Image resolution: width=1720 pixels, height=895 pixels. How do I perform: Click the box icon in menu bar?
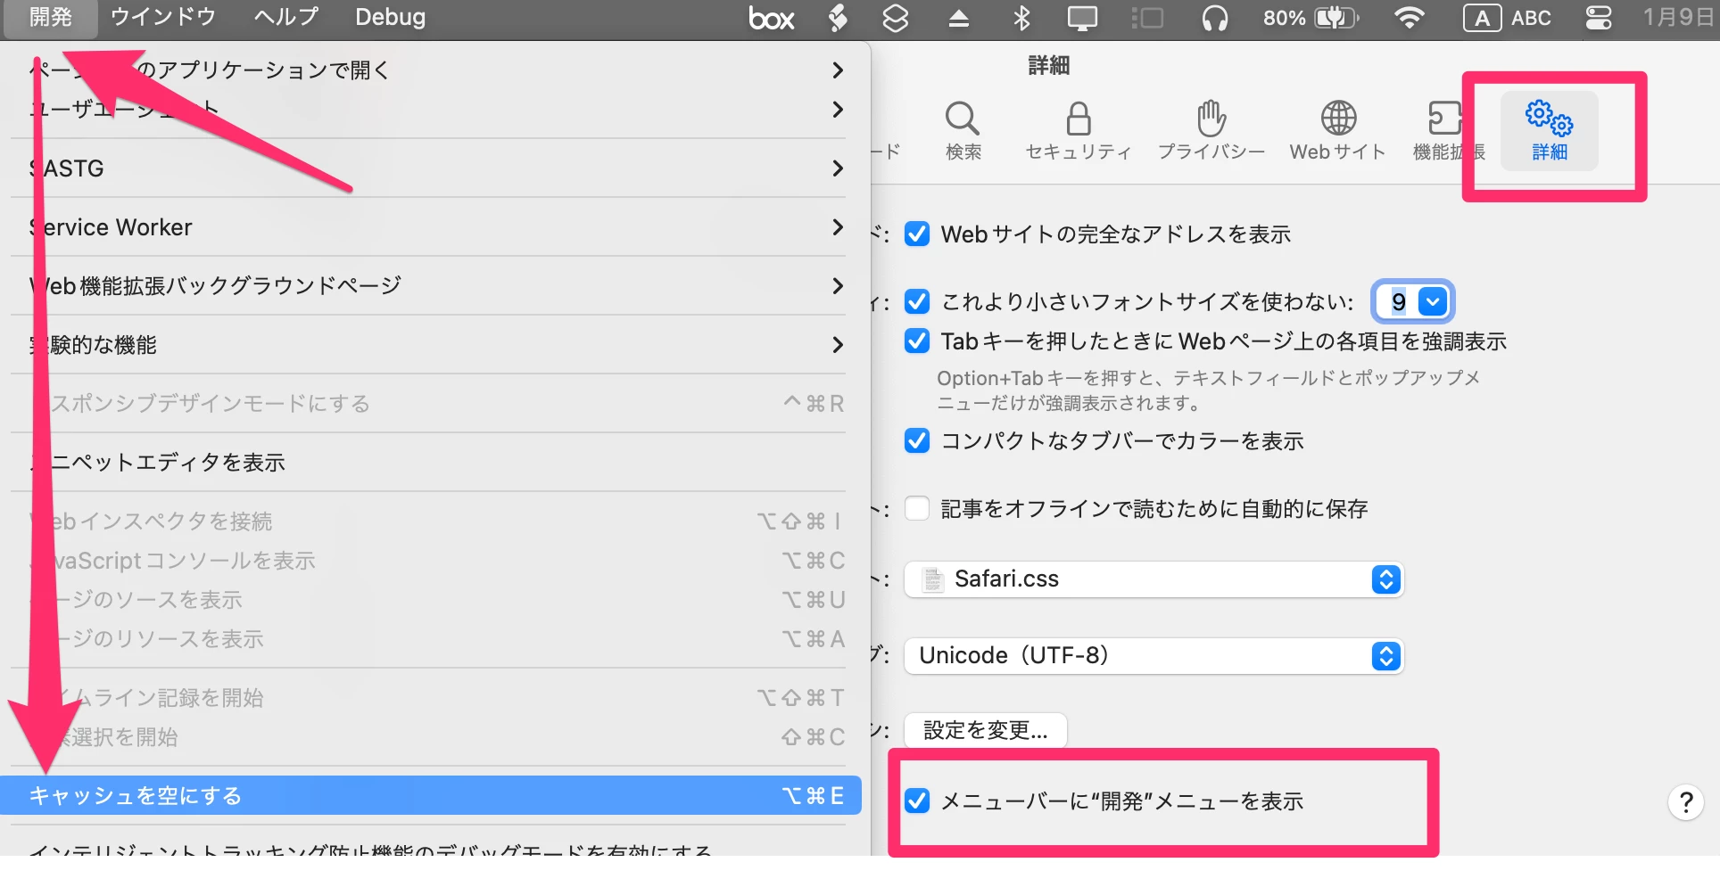coord(771,18)
